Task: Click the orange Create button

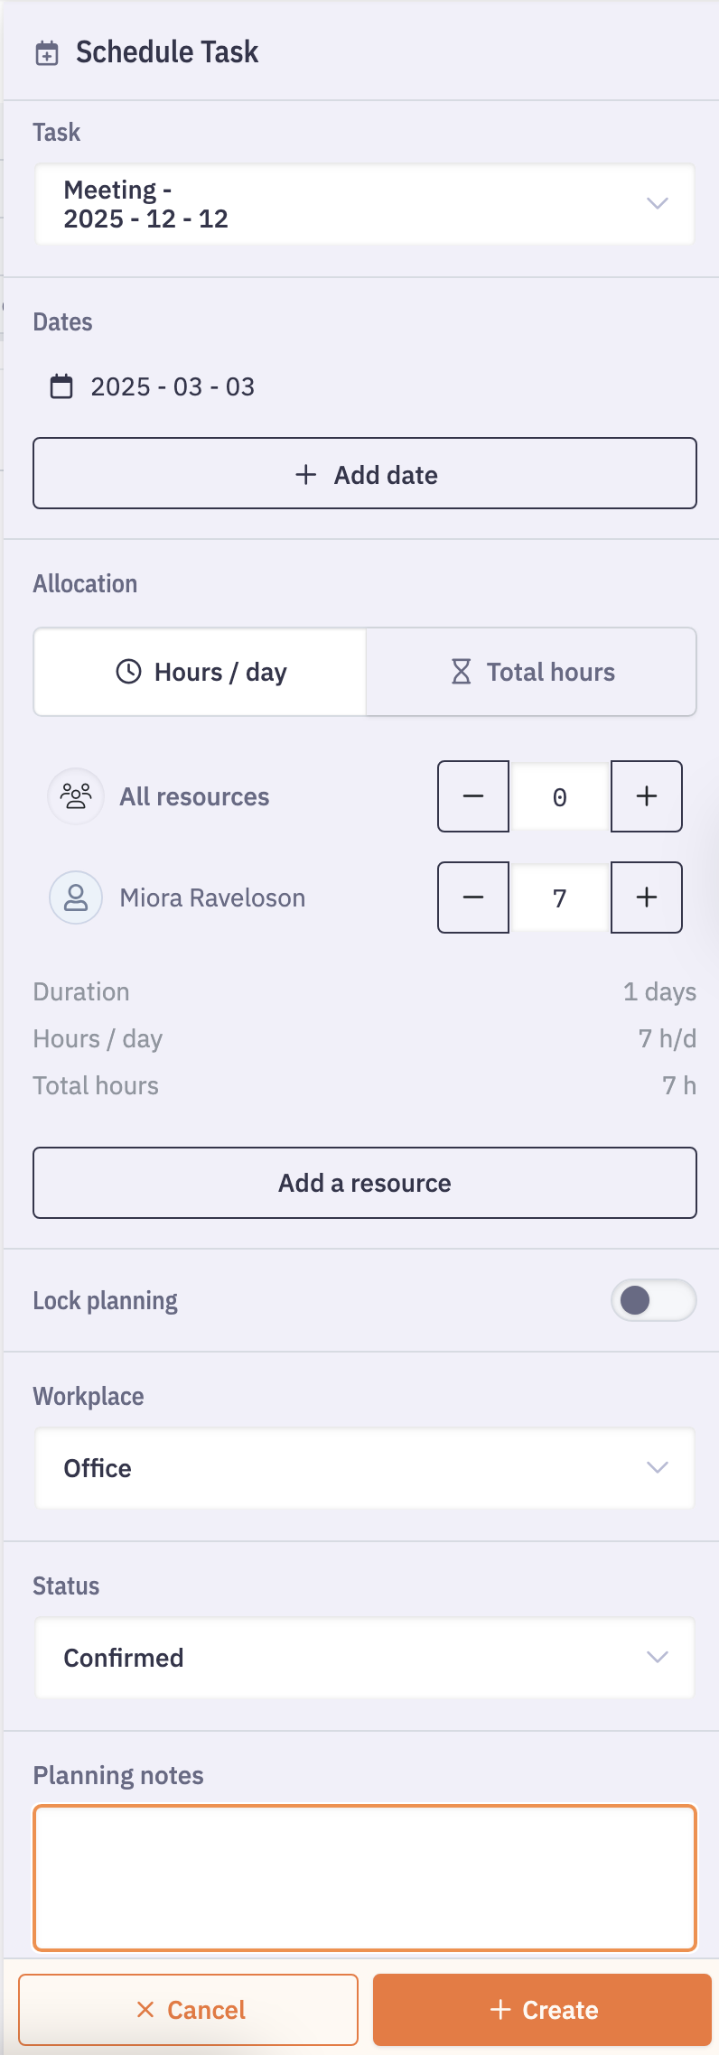Action: (x=542, y=2010)
